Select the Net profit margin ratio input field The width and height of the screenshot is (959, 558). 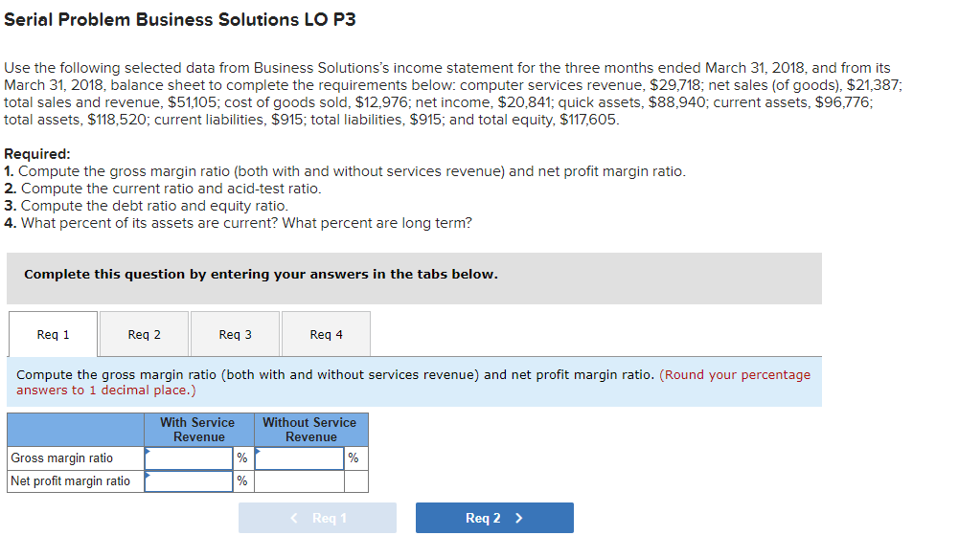(x=189, y=480)
